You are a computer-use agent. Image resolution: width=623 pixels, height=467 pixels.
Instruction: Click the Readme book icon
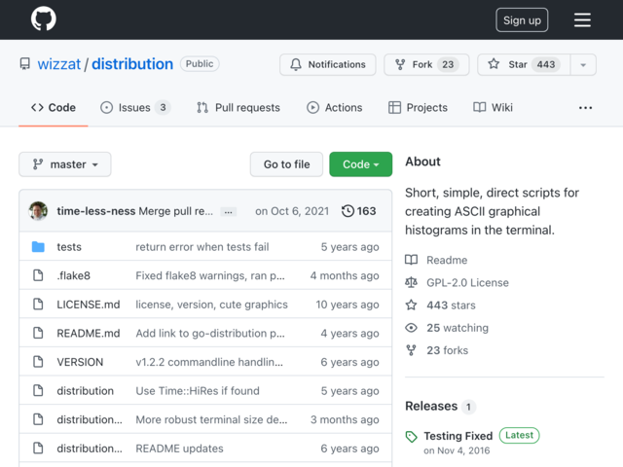412,260
